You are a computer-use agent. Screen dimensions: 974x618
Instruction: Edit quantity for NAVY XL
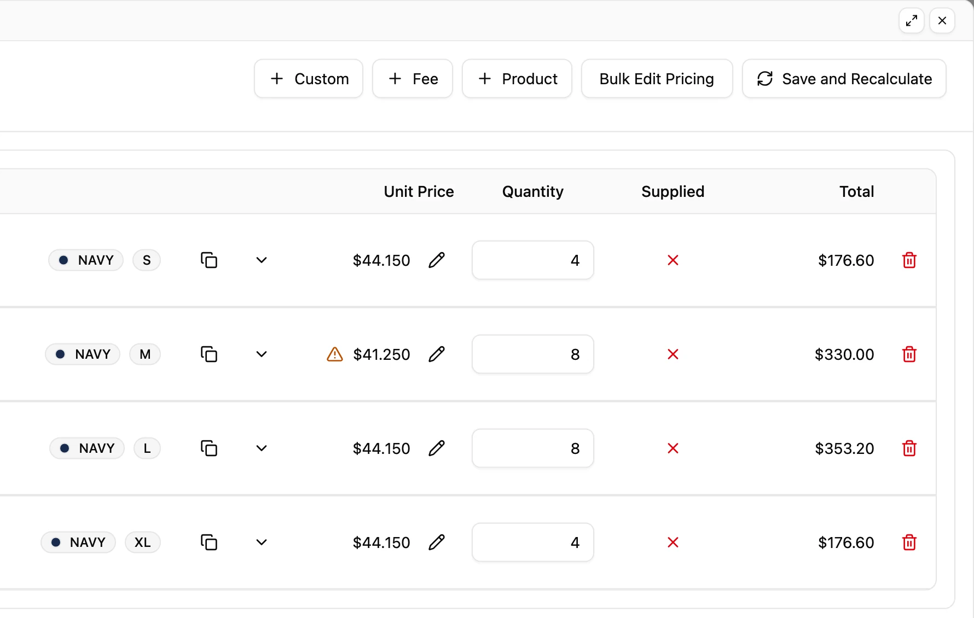pos(533,543)
